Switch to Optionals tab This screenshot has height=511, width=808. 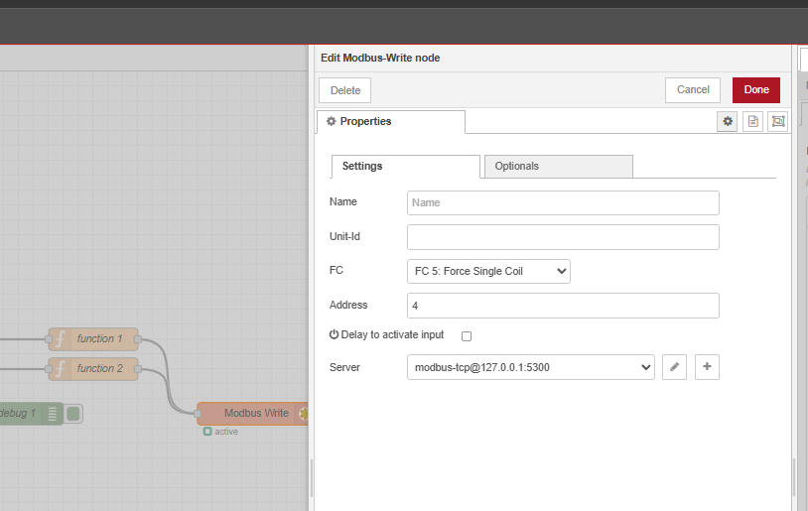click(559, 167)
